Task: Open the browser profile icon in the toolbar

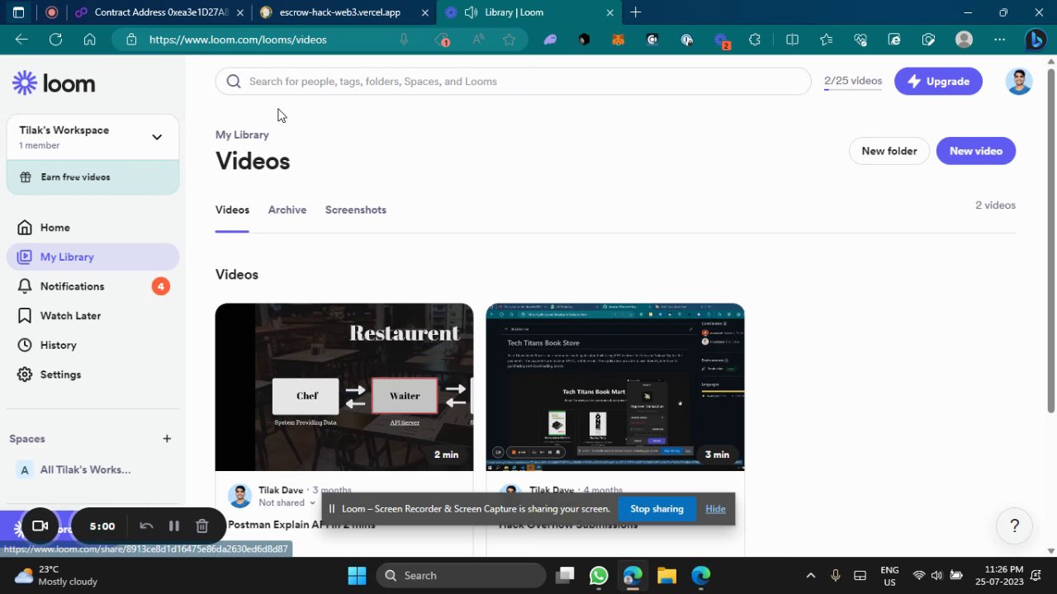Action: click(x=964, y=40)
